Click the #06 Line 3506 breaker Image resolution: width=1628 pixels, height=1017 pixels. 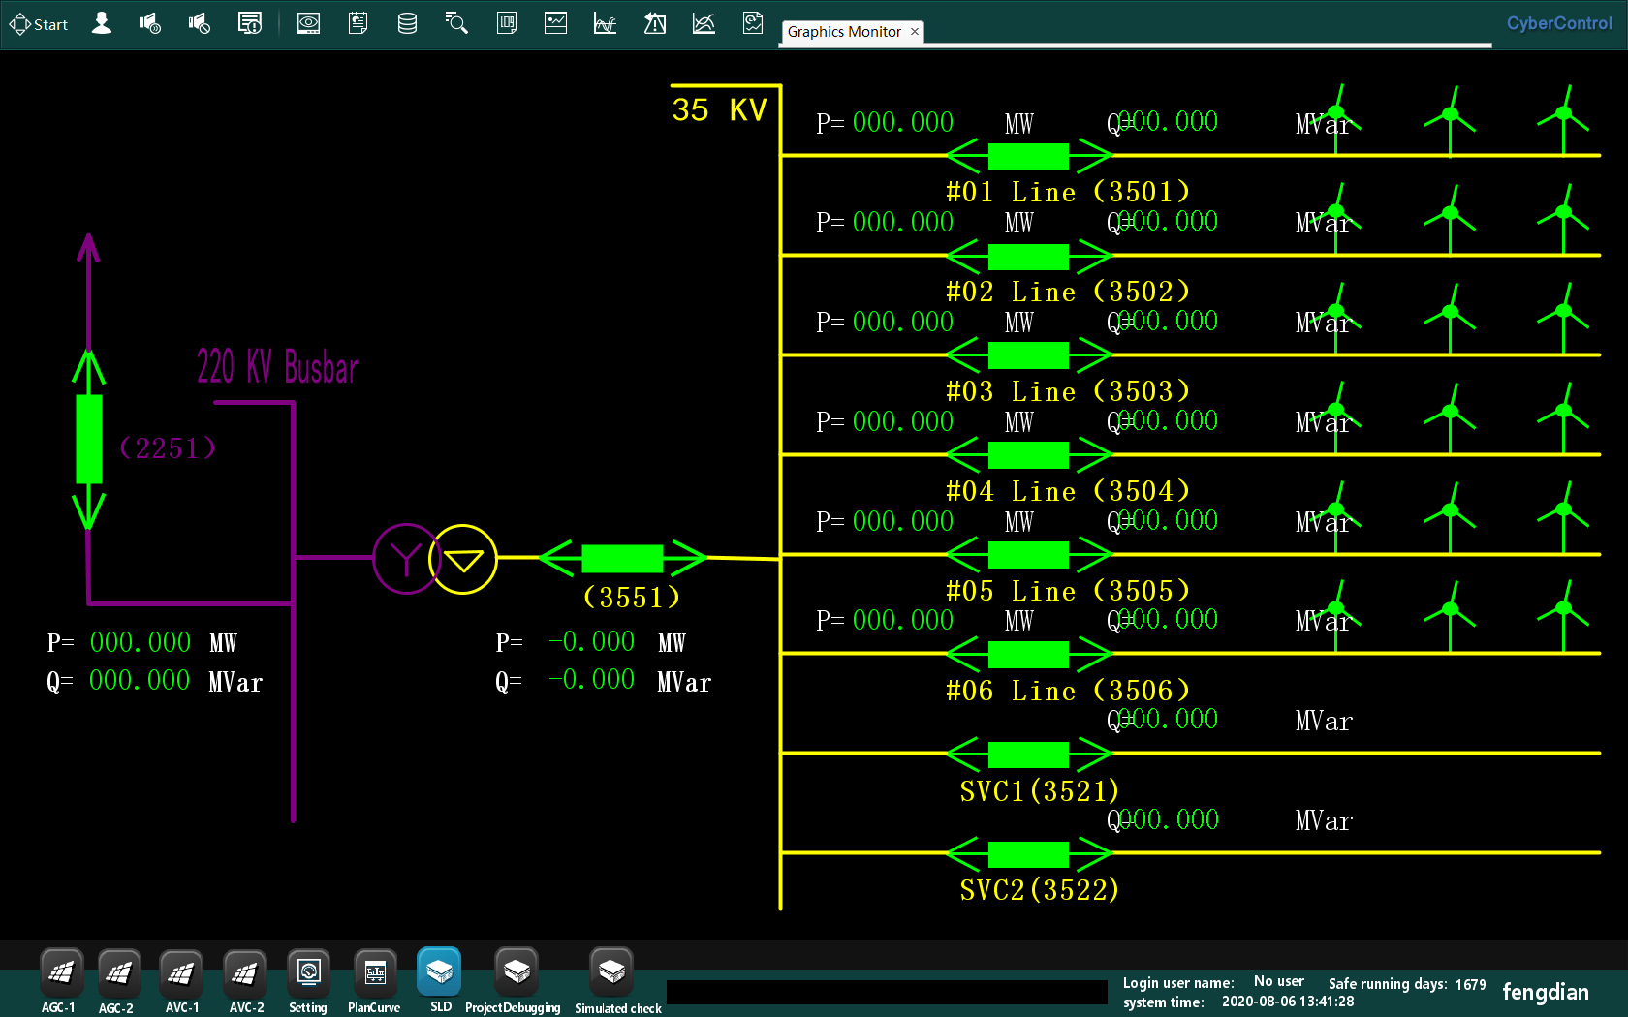pos(1028,655)
